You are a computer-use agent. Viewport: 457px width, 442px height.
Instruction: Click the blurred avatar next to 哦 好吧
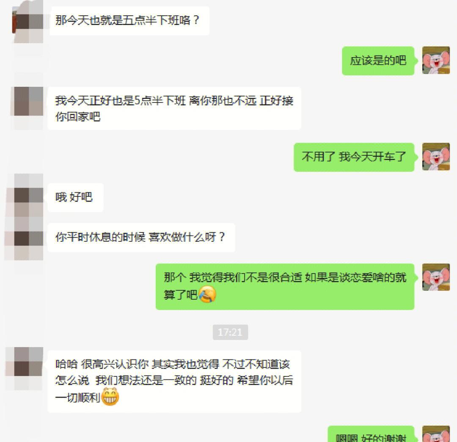click(x=28, y=195)
